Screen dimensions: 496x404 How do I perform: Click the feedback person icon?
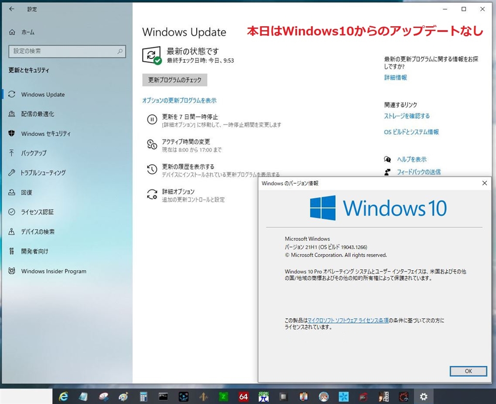[387, 172]
